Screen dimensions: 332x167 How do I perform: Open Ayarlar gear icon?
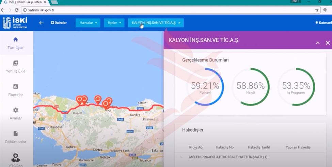[x=15, y=110]
